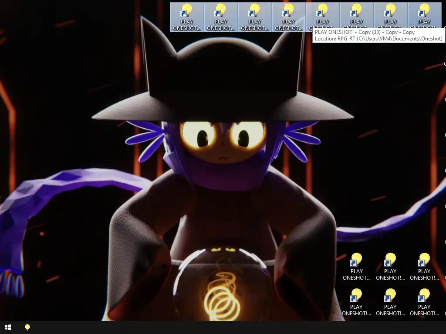Select the eighth and last highlighted shortcut in the top row
446x334 pixels.
424,16
